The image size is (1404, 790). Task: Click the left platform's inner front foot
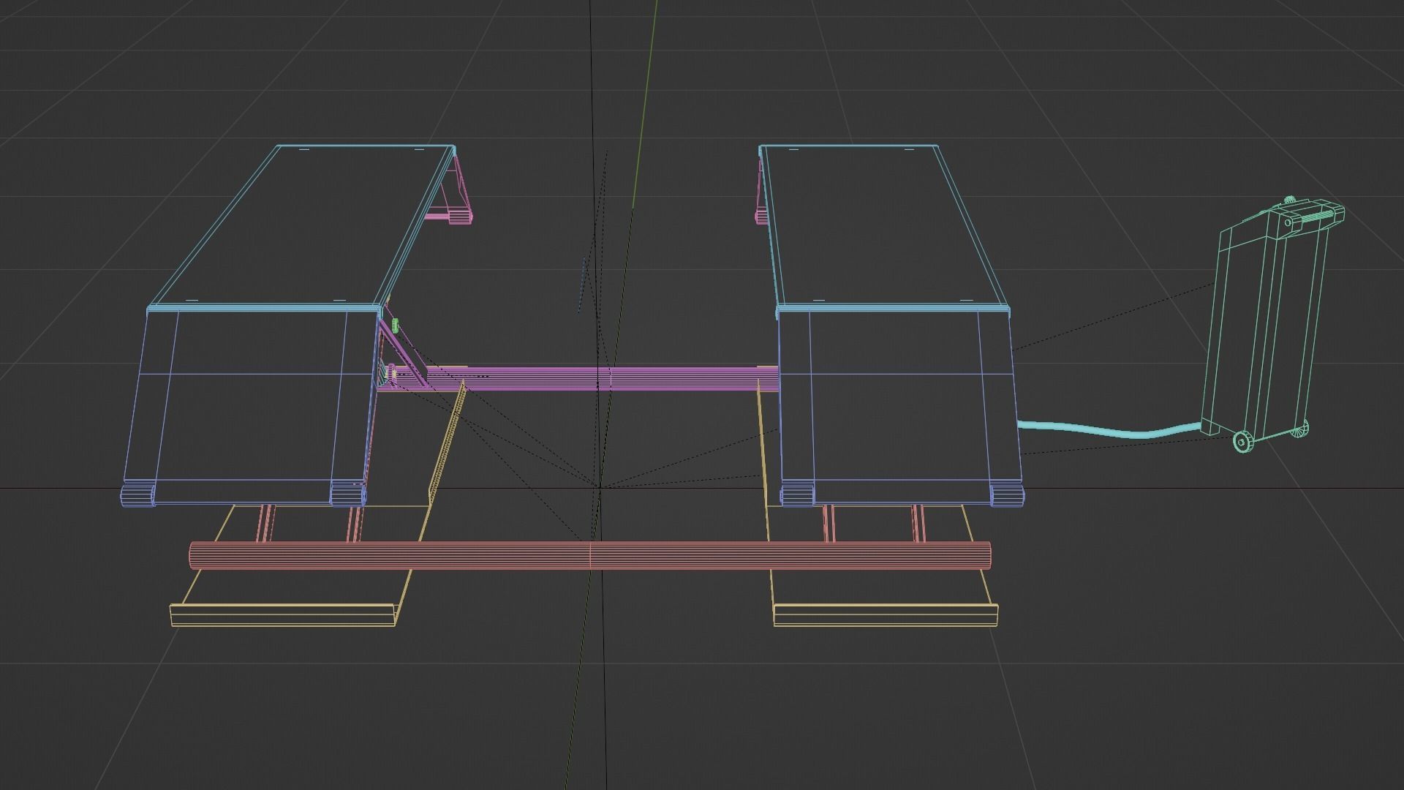[347, 494]
